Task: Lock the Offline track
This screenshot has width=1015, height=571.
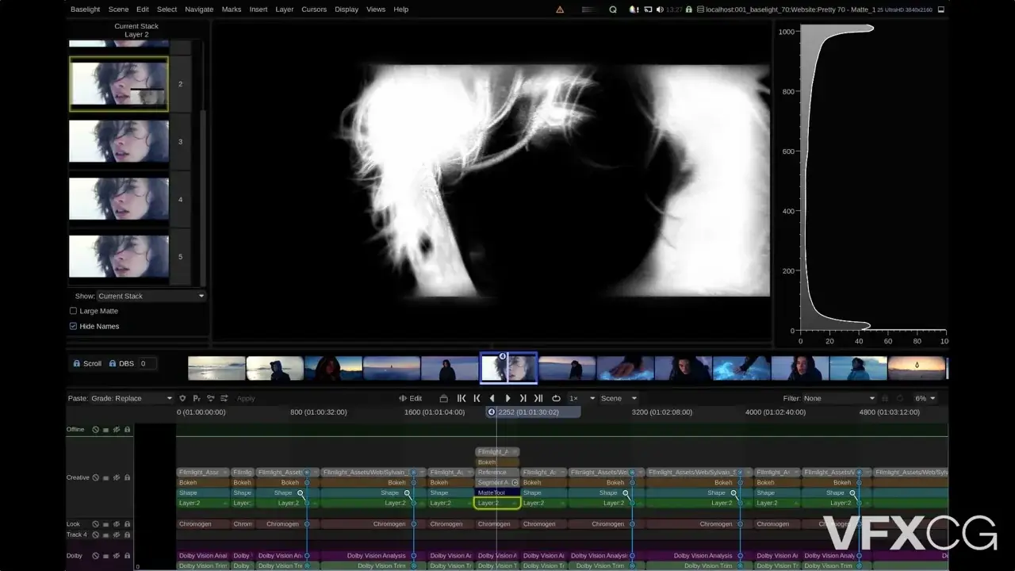Action: coord(127,429)
